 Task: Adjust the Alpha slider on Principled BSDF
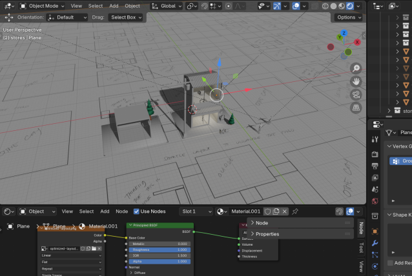(x=160, y=261)
